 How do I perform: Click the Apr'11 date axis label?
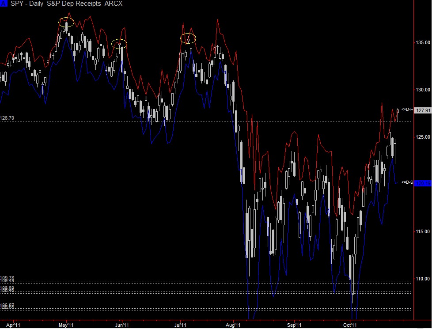pos(13,325)
